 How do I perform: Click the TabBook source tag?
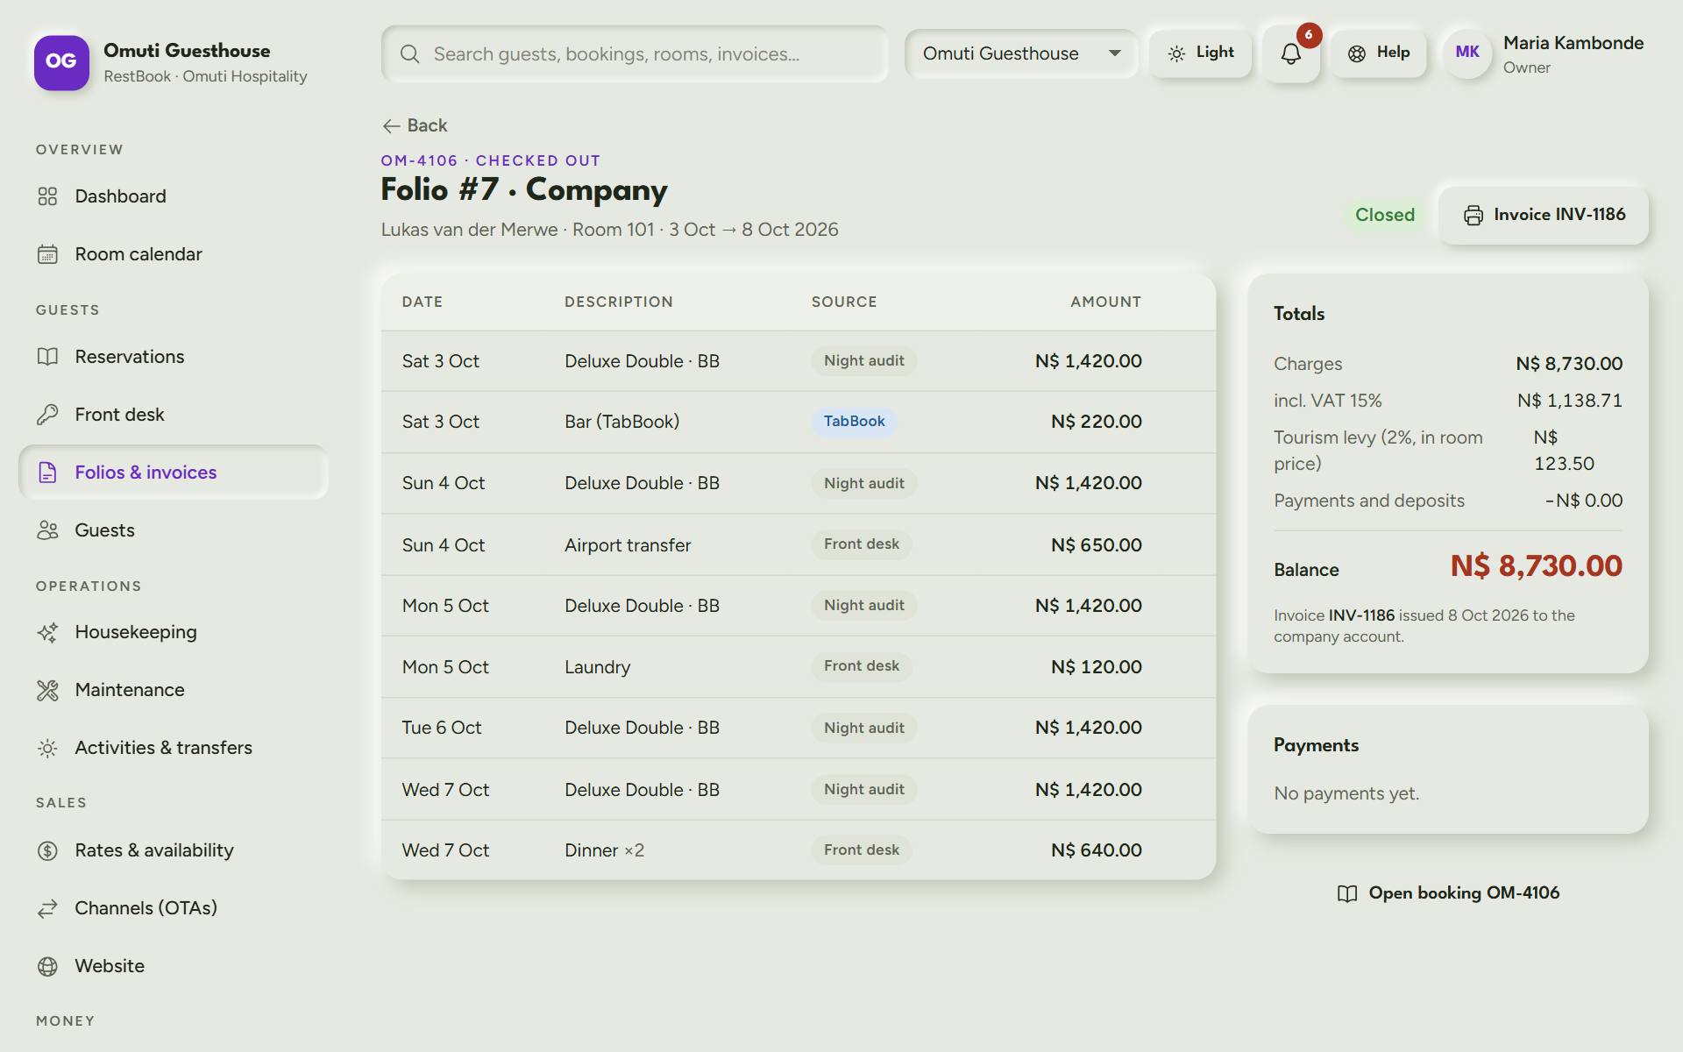click(x=854, y=422)
